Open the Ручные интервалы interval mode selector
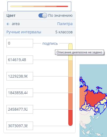This screenshot has height=137, width=107. click(x=24, y=32)
